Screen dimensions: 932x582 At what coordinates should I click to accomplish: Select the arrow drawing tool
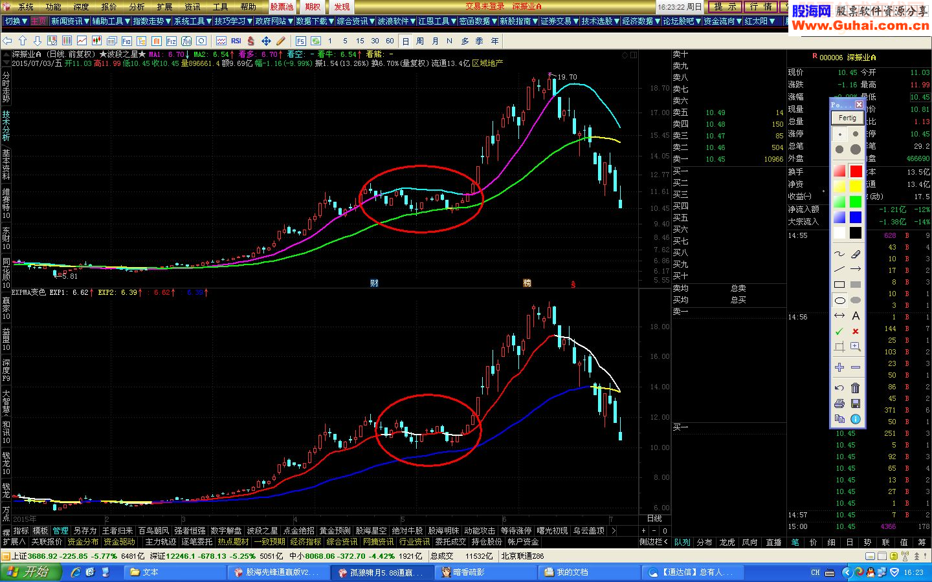(856, 269)
